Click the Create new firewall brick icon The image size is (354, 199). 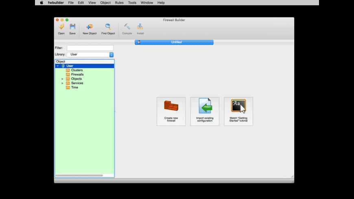click(x=171, y=106)
